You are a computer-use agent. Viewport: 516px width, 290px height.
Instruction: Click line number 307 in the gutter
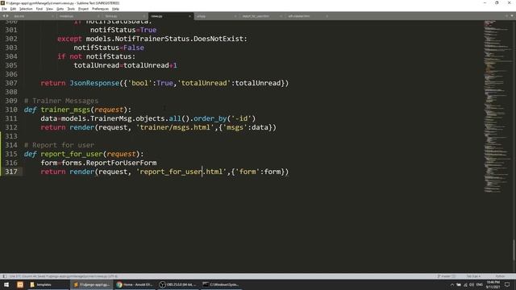pos(11,83)
